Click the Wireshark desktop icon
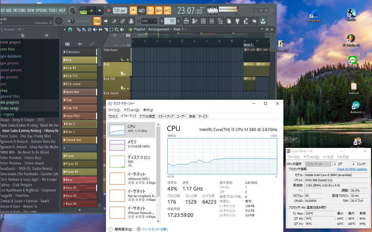372x232 pixels. coord(314,15)
